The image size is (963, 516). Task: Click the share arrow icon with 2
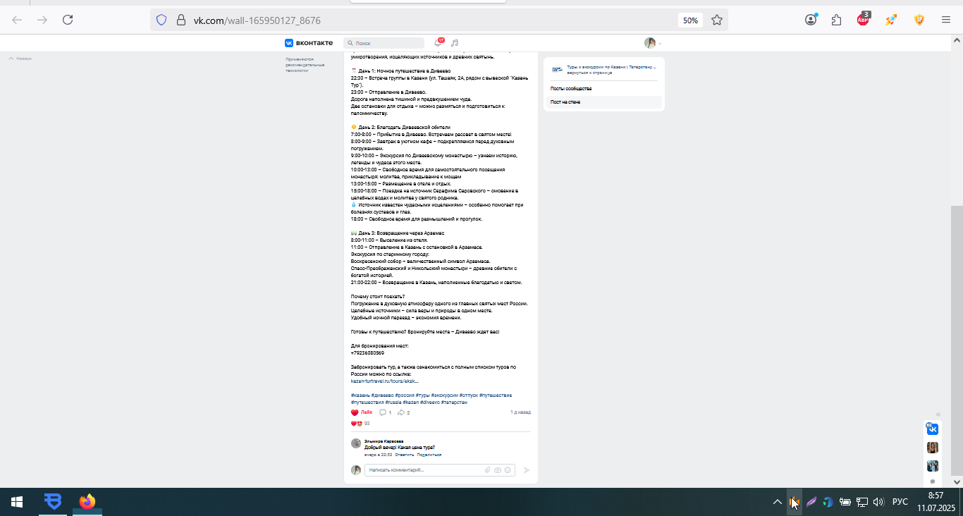point(404,412)
